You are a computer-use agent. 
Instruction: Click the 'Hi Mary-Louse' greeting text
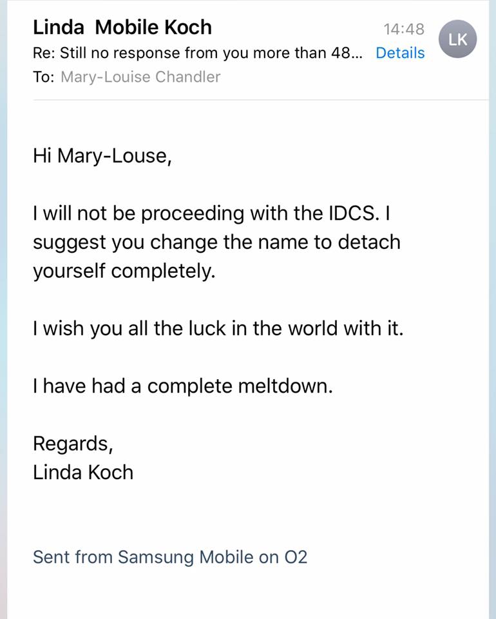tap(102, 156)
